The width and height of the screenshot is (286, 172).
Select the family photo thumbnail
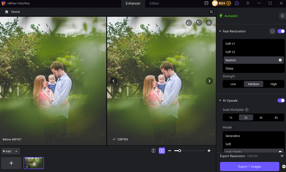click(x=34, y=163)
